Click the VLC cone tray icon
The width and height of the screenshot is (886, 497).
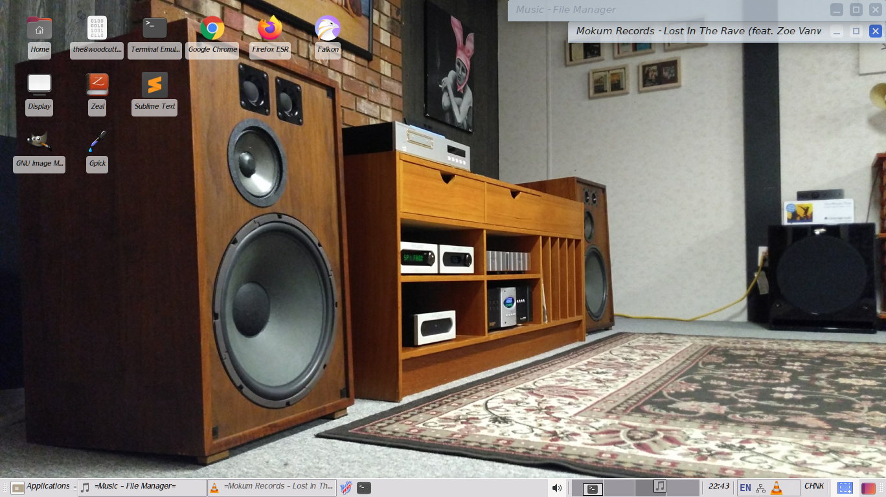point(777,487)
